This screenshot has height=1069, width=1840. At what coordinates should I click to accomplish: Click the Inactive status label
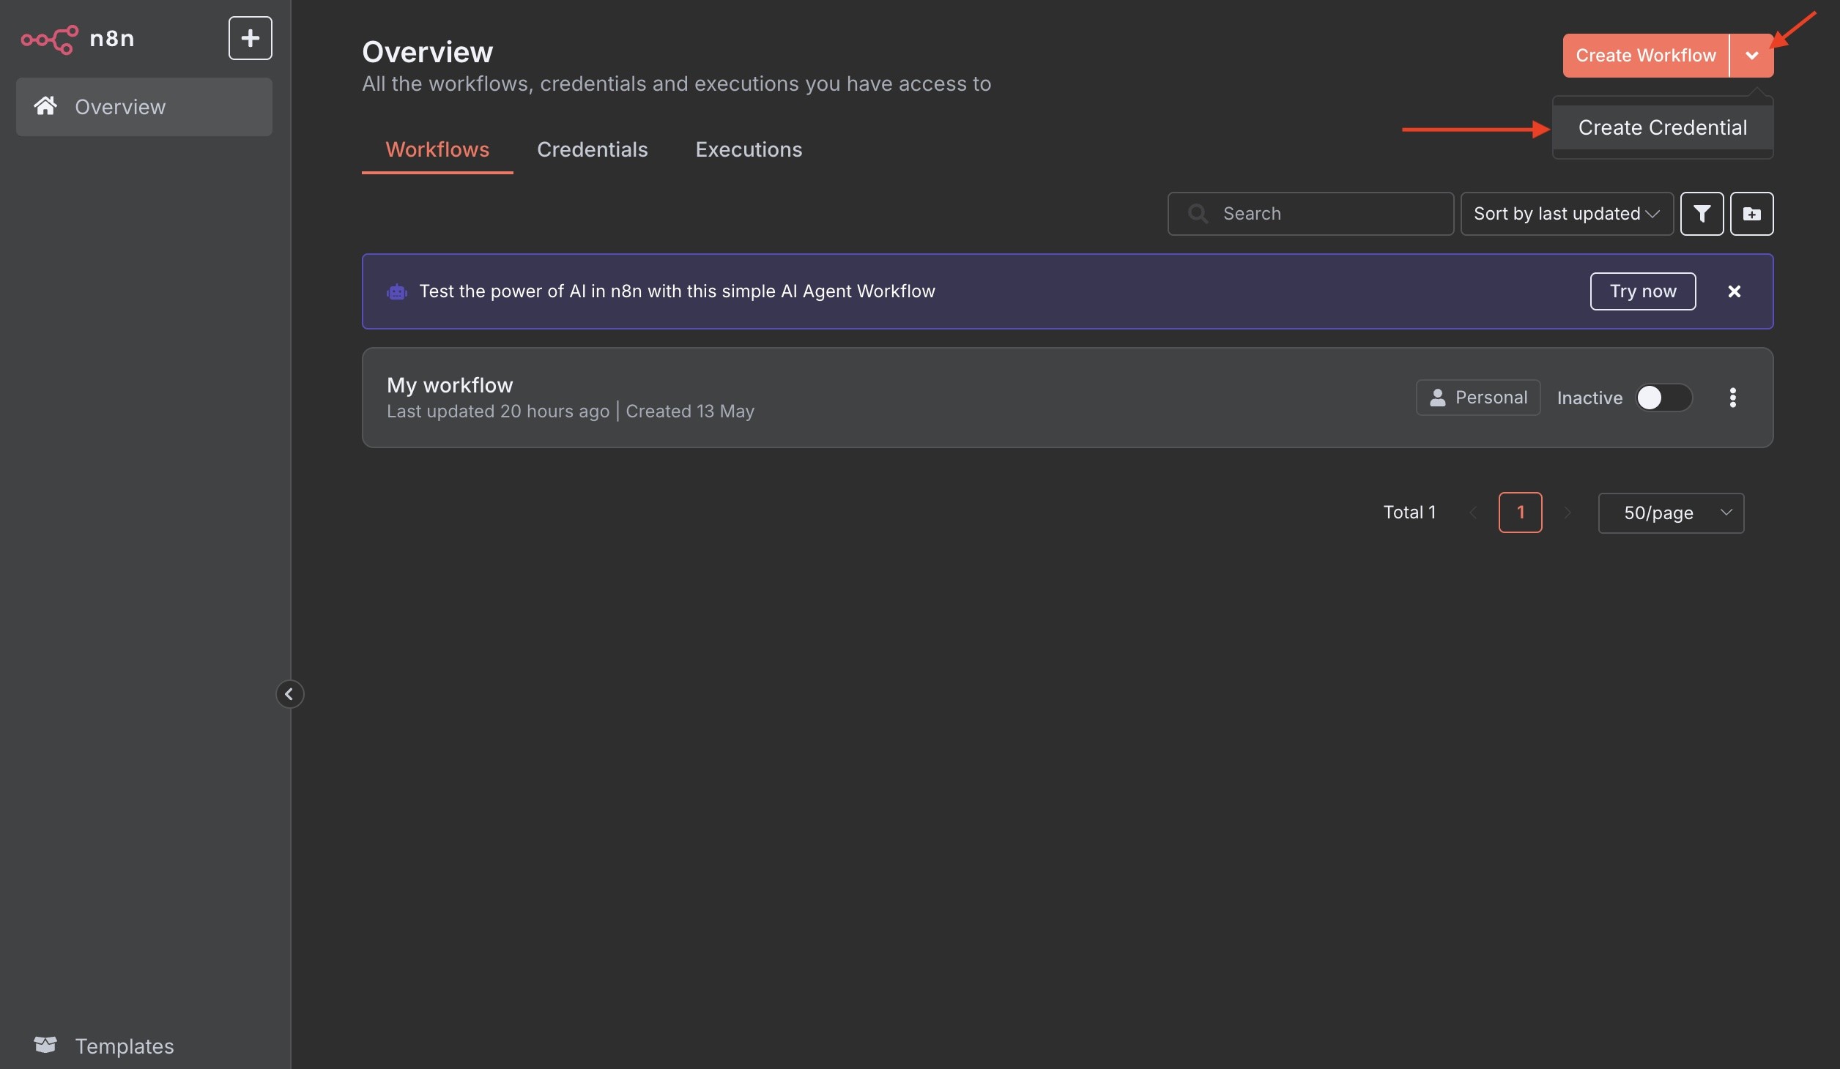click(1589, 398)
